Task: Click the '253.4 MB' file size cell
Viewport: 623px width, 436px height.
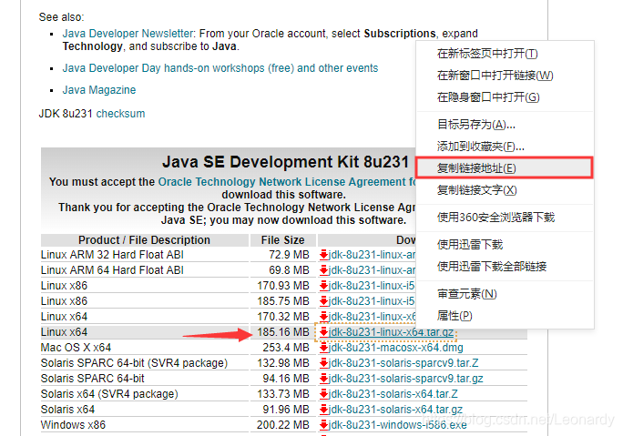Action: [x=286, y=348]
